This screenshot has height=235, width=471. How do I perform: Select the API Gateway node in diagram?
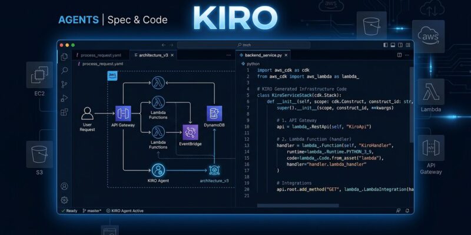click(x=123, y=113)
